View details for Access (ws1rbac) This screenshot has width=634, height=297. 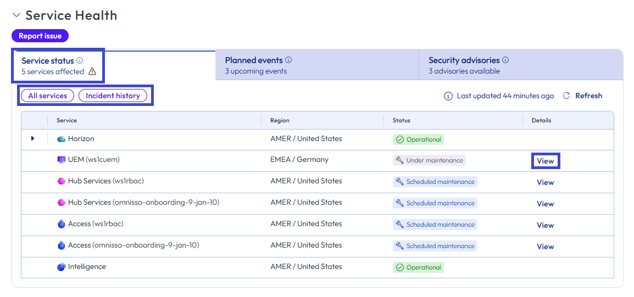pyautogui.click(x=545, y=225)
